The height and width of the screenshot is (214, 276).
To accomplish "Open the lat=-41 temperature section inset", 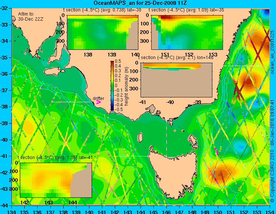I will coord(56,180).
